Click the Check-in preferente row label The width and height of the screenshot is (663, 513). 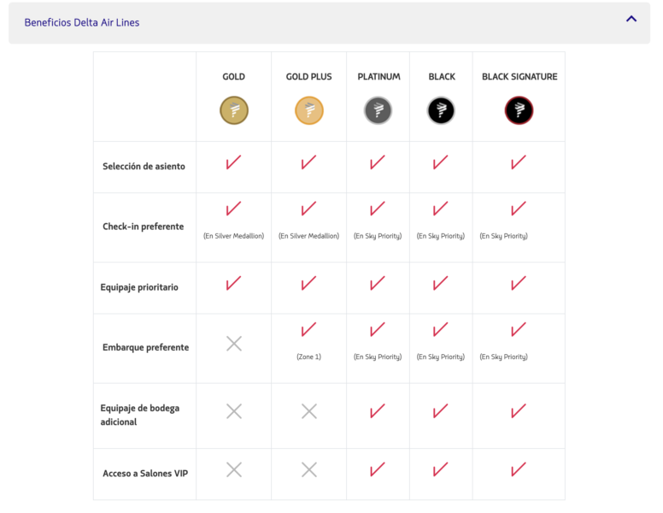[144, 227]
